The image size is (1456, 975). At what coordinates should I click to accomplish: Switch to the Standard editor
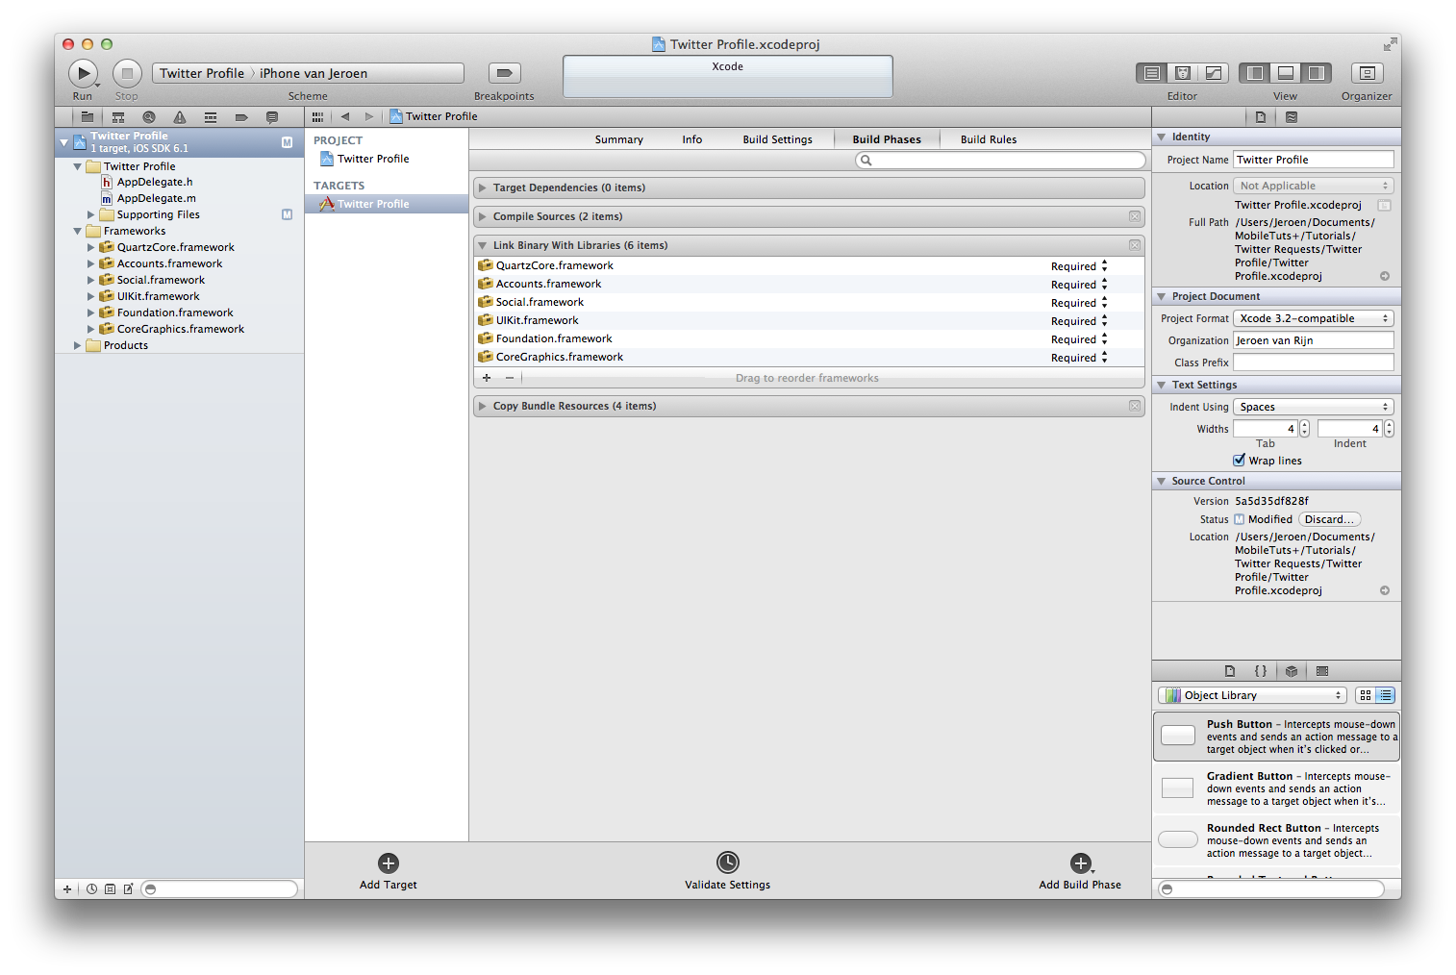[1151, 73]
